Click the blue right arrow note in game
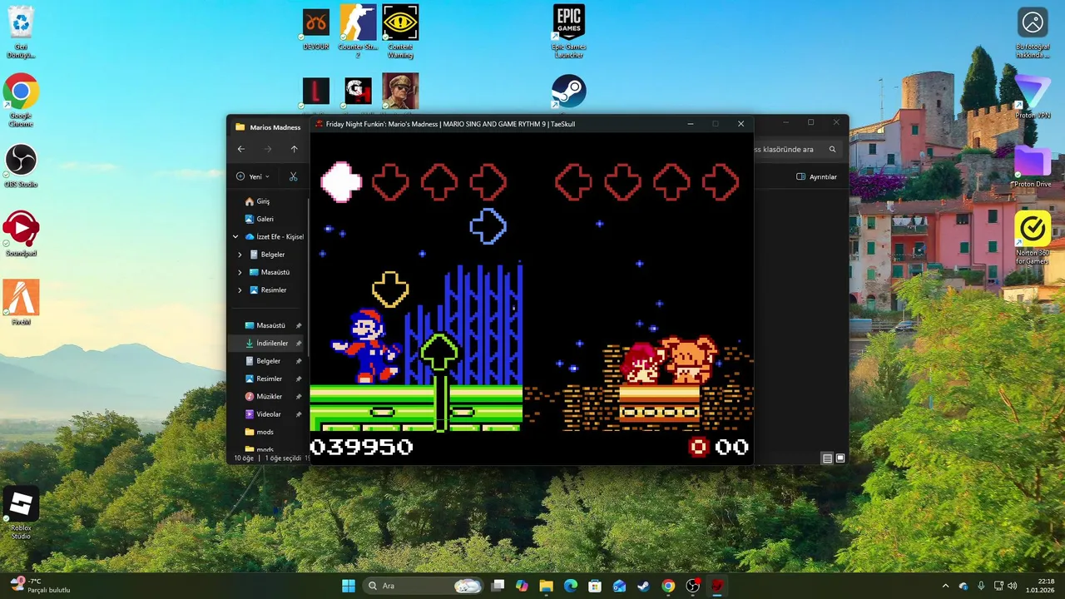This screenshot has height=599, width=1065. click(x=488, y=225)
